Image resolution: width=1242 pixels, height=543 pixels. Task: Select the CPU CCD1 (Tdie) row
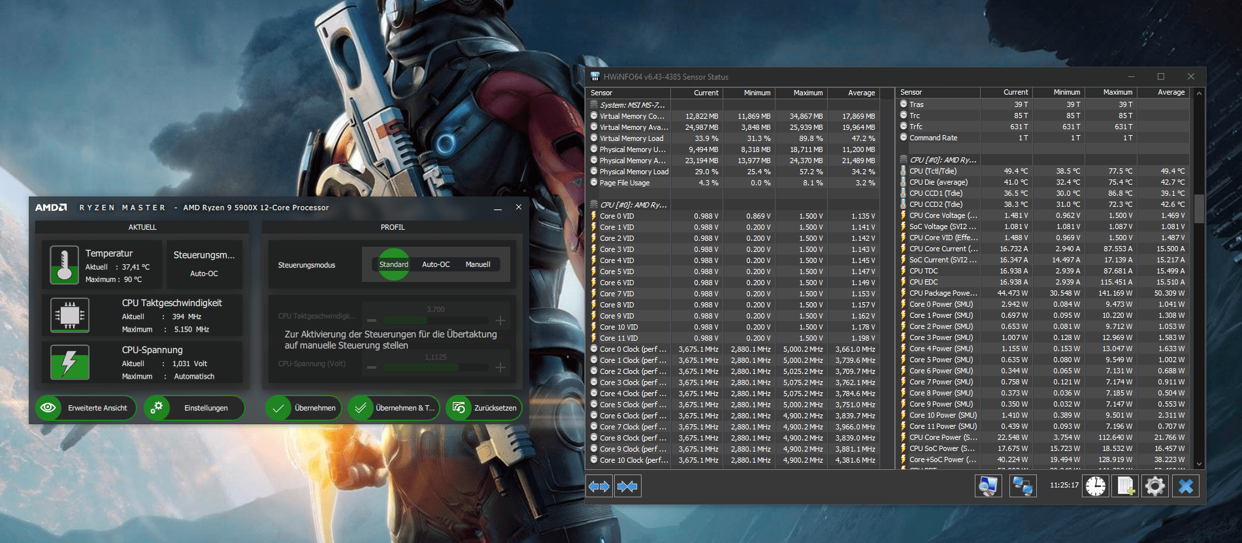[1043, 193]
